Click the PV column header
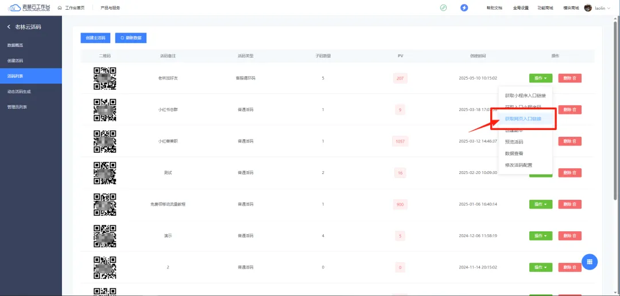The image size is (620, 296). pyautogui.click(x=400, y=56)
